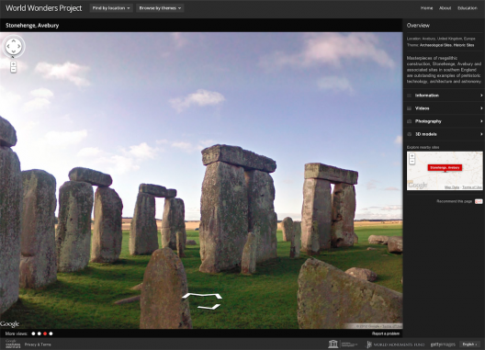Zoom in the Street View panorama
Viewport: 485px width, 350px height.
pyautogui.click(x=13, y=64)
